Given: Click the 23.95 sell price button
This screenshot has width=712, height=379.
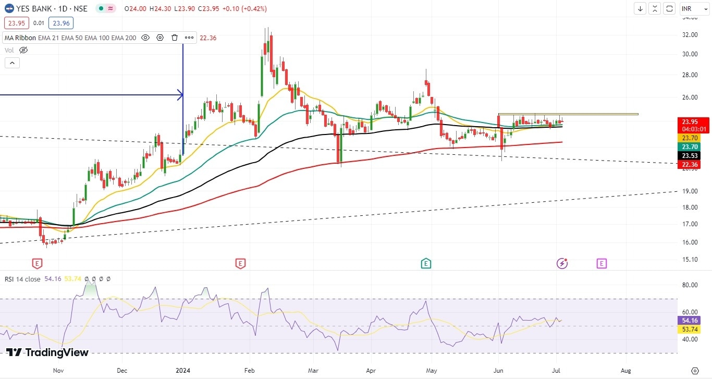Looking at the screenshot, I should [16, 23].
